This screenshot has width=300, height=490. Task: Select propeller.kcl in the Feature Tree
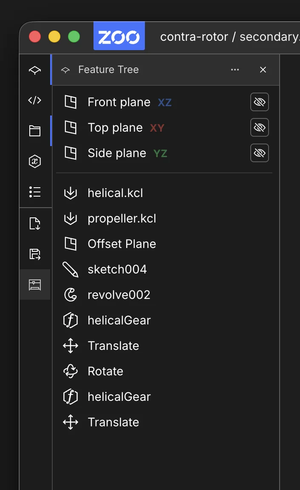coord(122,218)
